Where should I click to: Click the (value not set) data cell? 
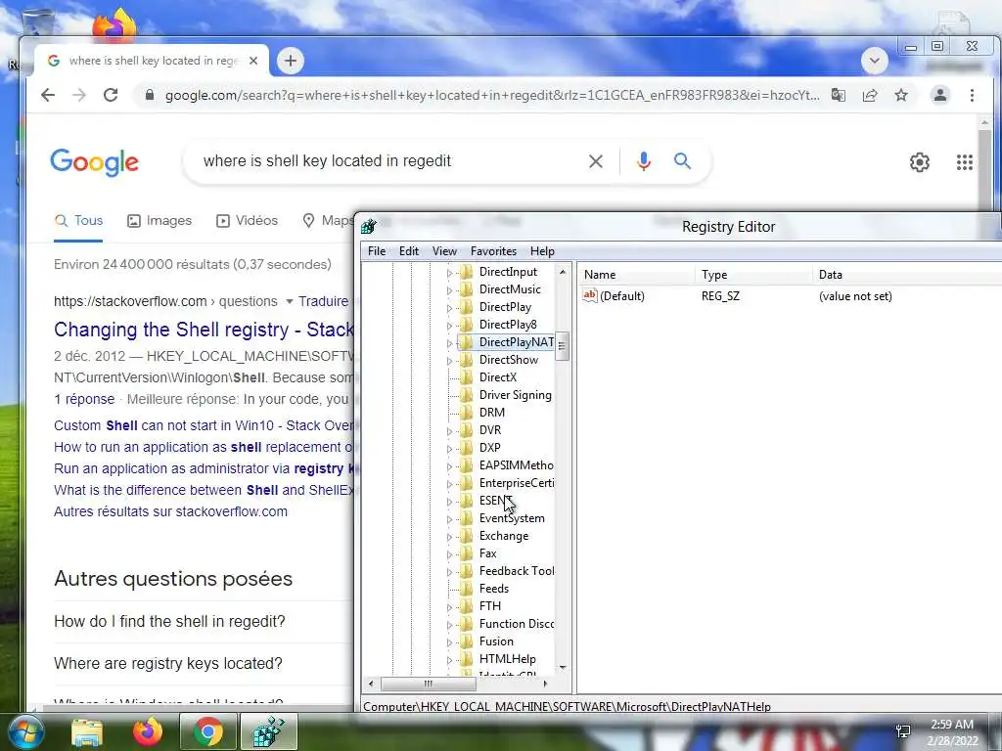(855, 296)
